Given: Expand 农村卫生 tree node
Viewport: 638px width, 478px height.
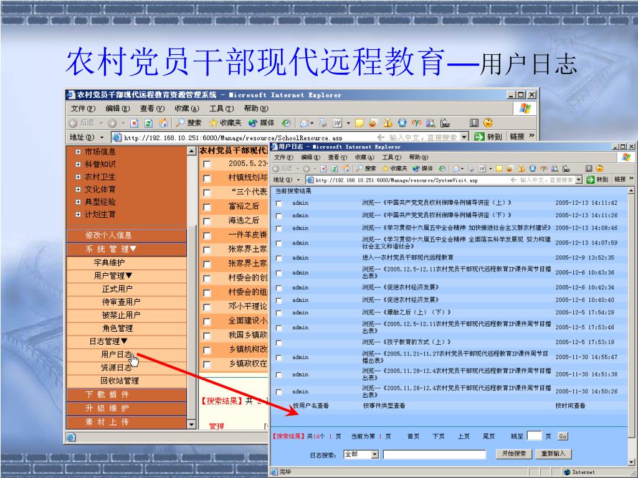Looking at the screenshot, I should click(78, 177).
